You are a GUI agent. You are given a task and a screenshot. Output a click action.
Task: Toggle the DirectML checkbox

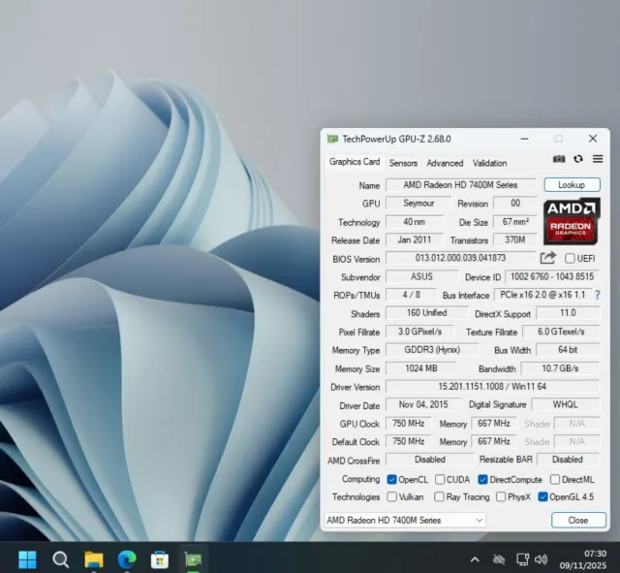(555, 480)
